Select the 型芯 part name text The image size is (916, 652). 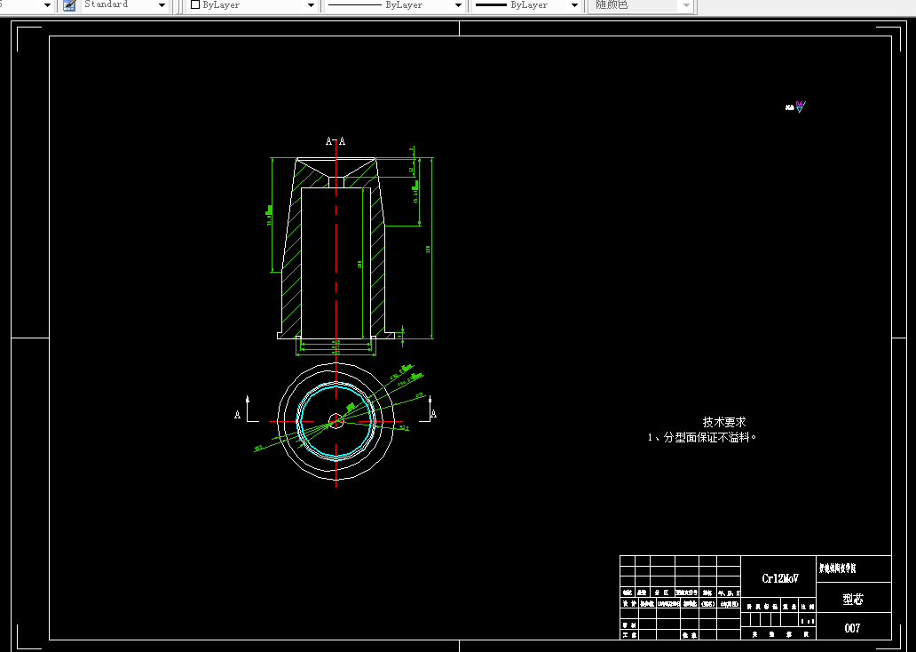pos(853,599)
